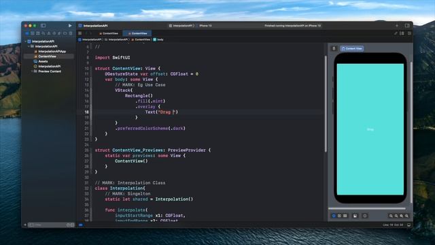Open ContentView file breadcrumb
The height and width of the screenshot is (245, 435).
(141, 39)
